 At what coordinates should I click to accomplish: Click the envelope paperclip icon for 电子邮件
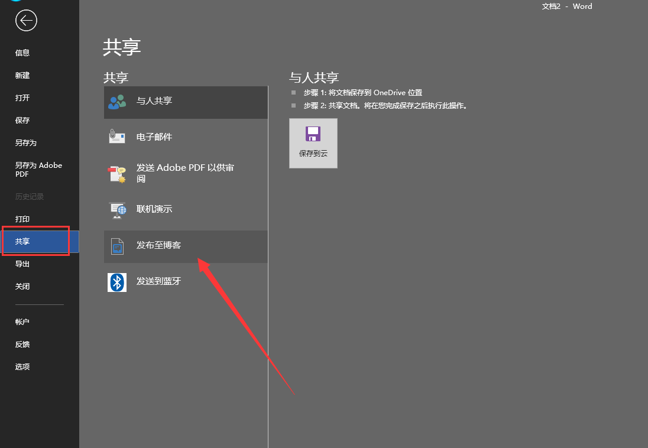point(117,137)
